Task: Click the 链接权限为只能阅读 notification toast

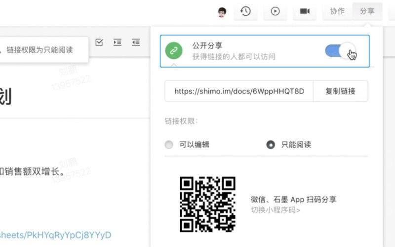Action: (44, 50)
